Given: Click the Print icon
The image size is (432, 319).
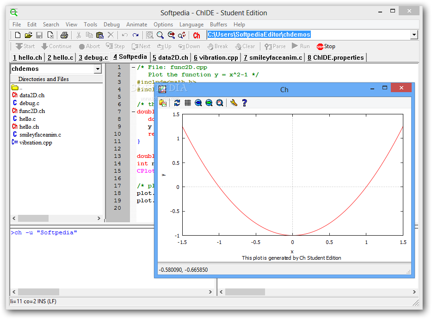Looking at the screenshot, I should (x=64, y=35).
